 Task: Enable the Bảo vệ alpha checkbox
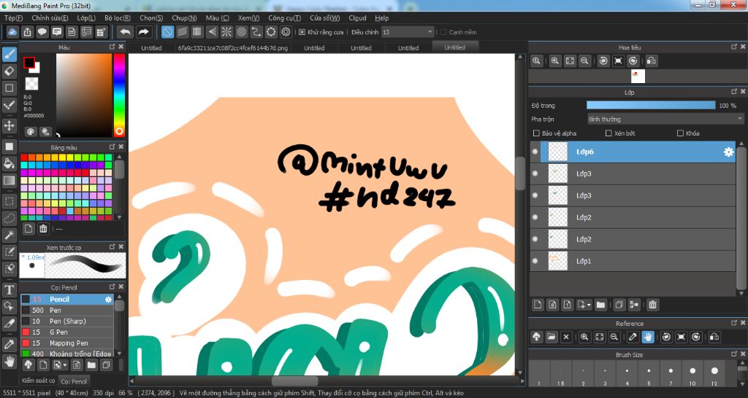coord(536,133)
